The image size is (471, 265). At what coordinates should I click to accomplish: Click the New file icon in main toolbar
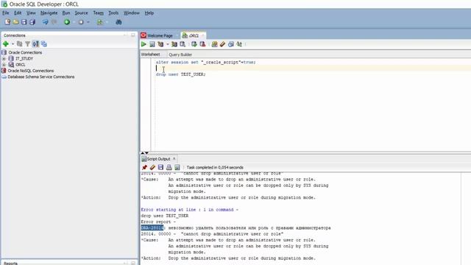coord(7,22)
